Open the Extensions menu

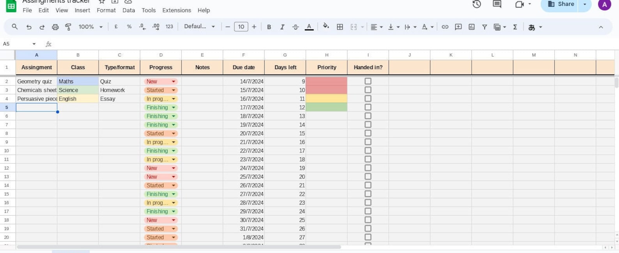click(x=177, y=11)
